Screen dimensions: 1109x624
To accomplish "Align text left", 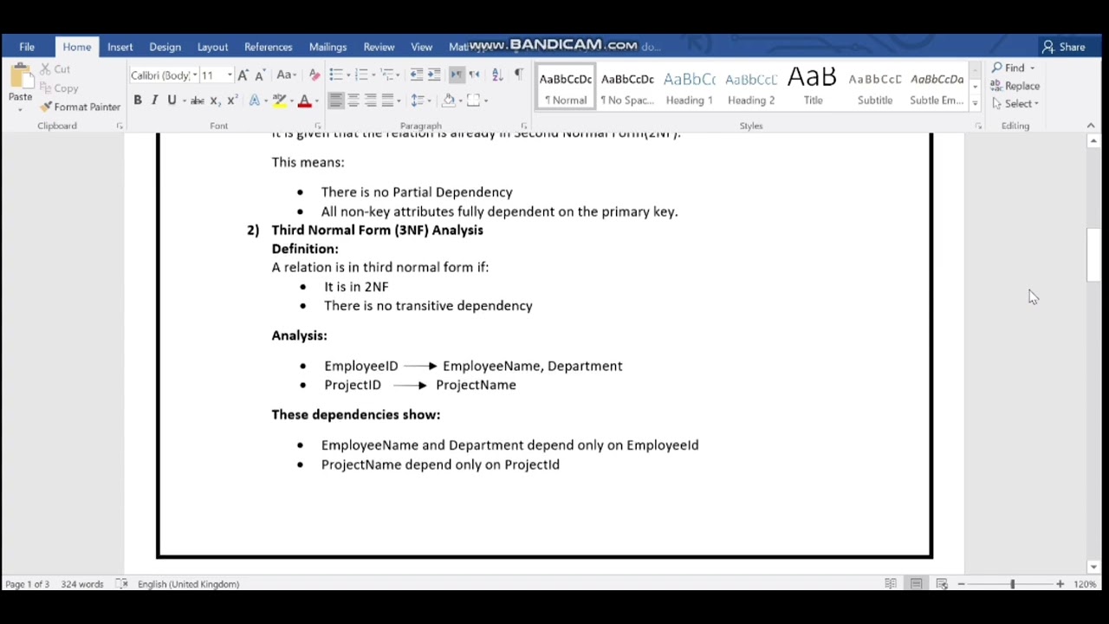I will (336, 101).
